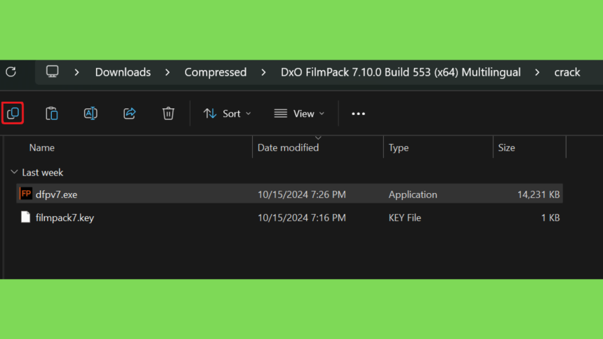This screenshot has width=603, height=339.
Task: Go to the DxO FilmPack 7.10.0 breadcrumb
Action: click(x=400, y=72)
